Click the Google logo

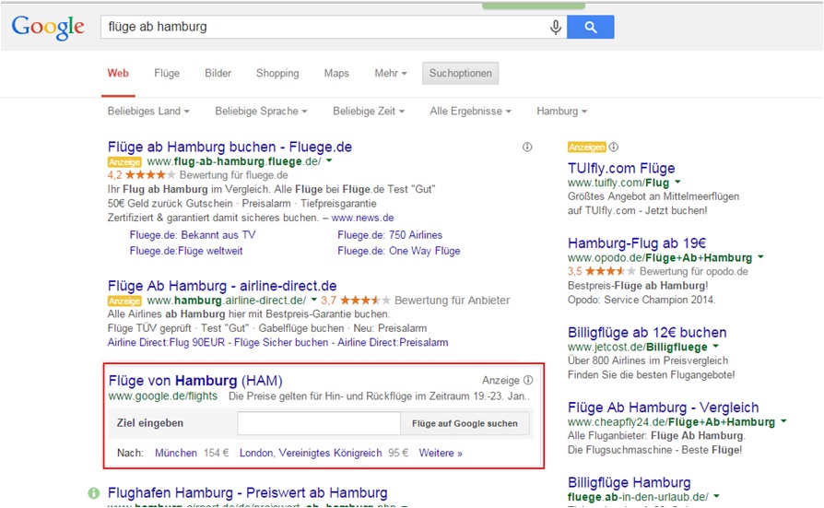(x=48, y=27)
